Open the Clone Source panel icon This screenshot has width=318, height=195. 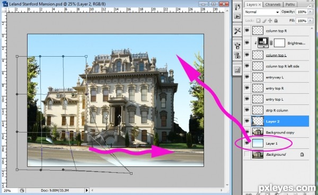click(237, 55)
